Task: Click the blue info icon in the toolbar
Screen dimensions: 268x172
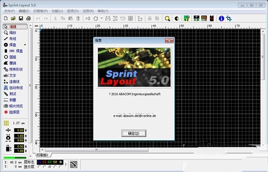Action: pos(222,18)
